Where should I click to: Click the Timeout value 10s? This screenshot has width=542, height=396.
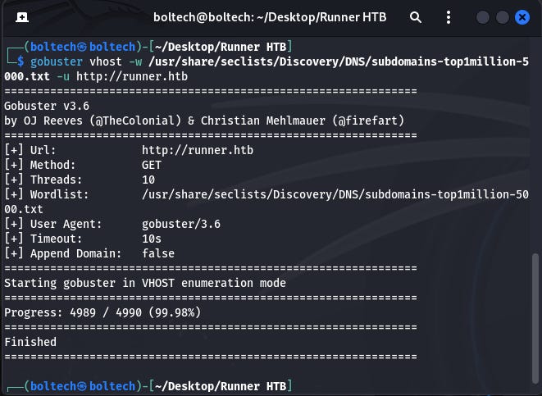click(152, 239)
